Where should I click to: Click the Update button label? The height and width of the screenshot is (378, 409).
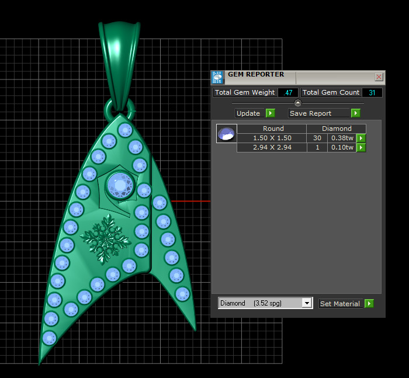(248, 113)
